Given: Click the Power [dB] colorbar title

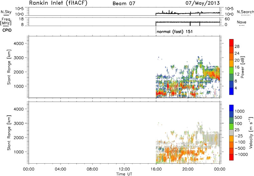Looking at the screenshot, I should point(242,67).
